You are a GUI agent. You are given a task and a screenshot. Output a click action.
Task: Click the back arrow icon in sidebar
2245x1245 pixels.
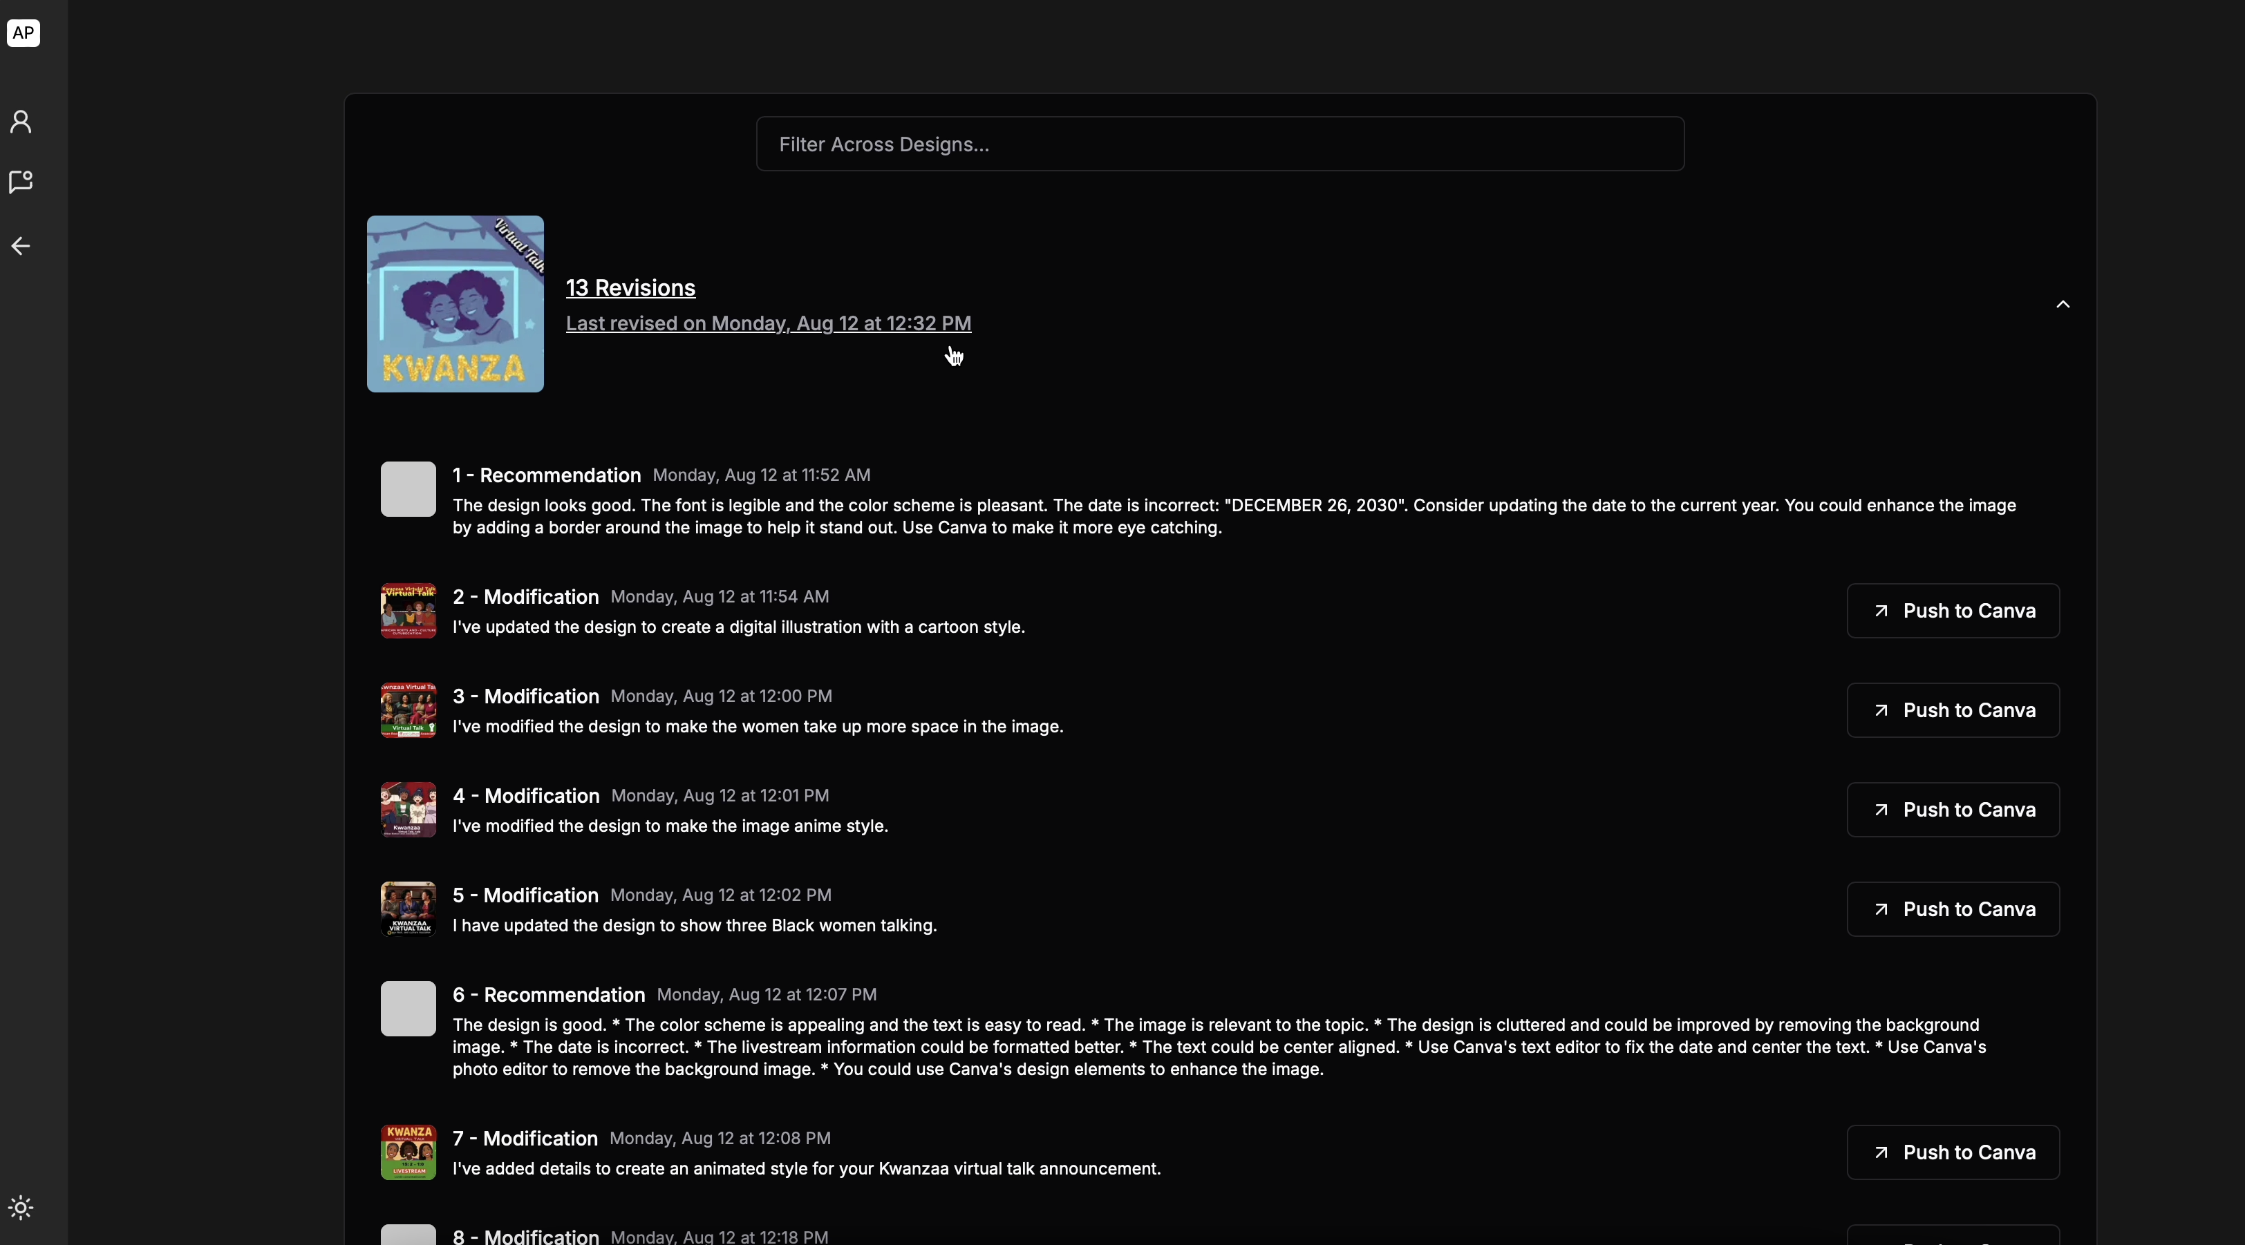(x=22, y=247)
